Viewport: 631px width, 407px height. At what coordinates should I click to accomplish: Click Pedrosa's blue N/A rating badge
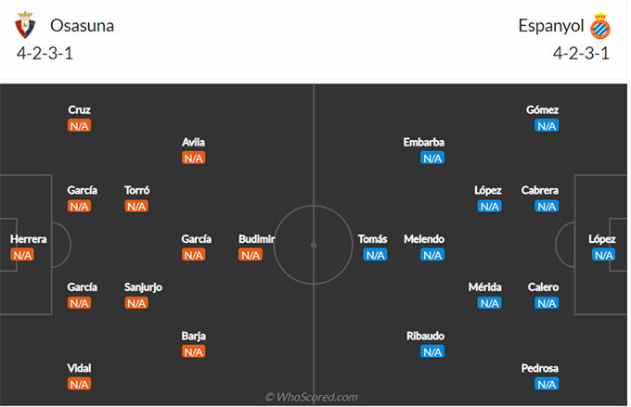click(x=547, y=384)
